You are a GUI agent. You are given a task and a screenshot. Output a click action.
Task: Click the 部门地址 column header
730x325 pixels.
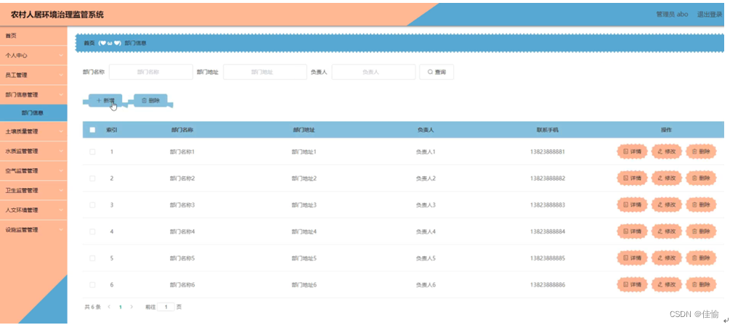coord(304,130)
